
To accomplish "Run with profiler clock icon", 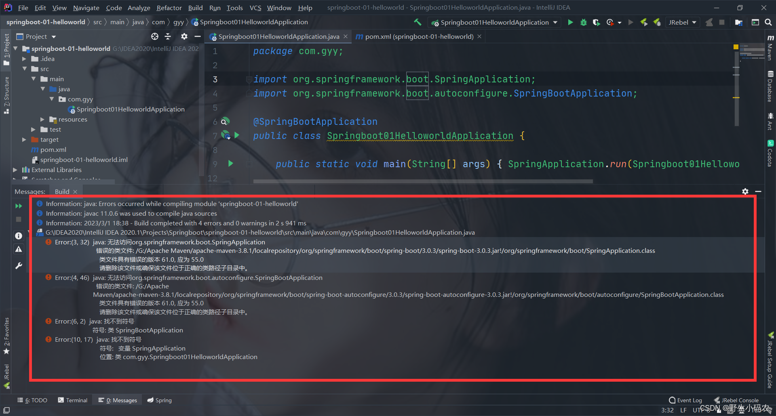I will [610, 22].
